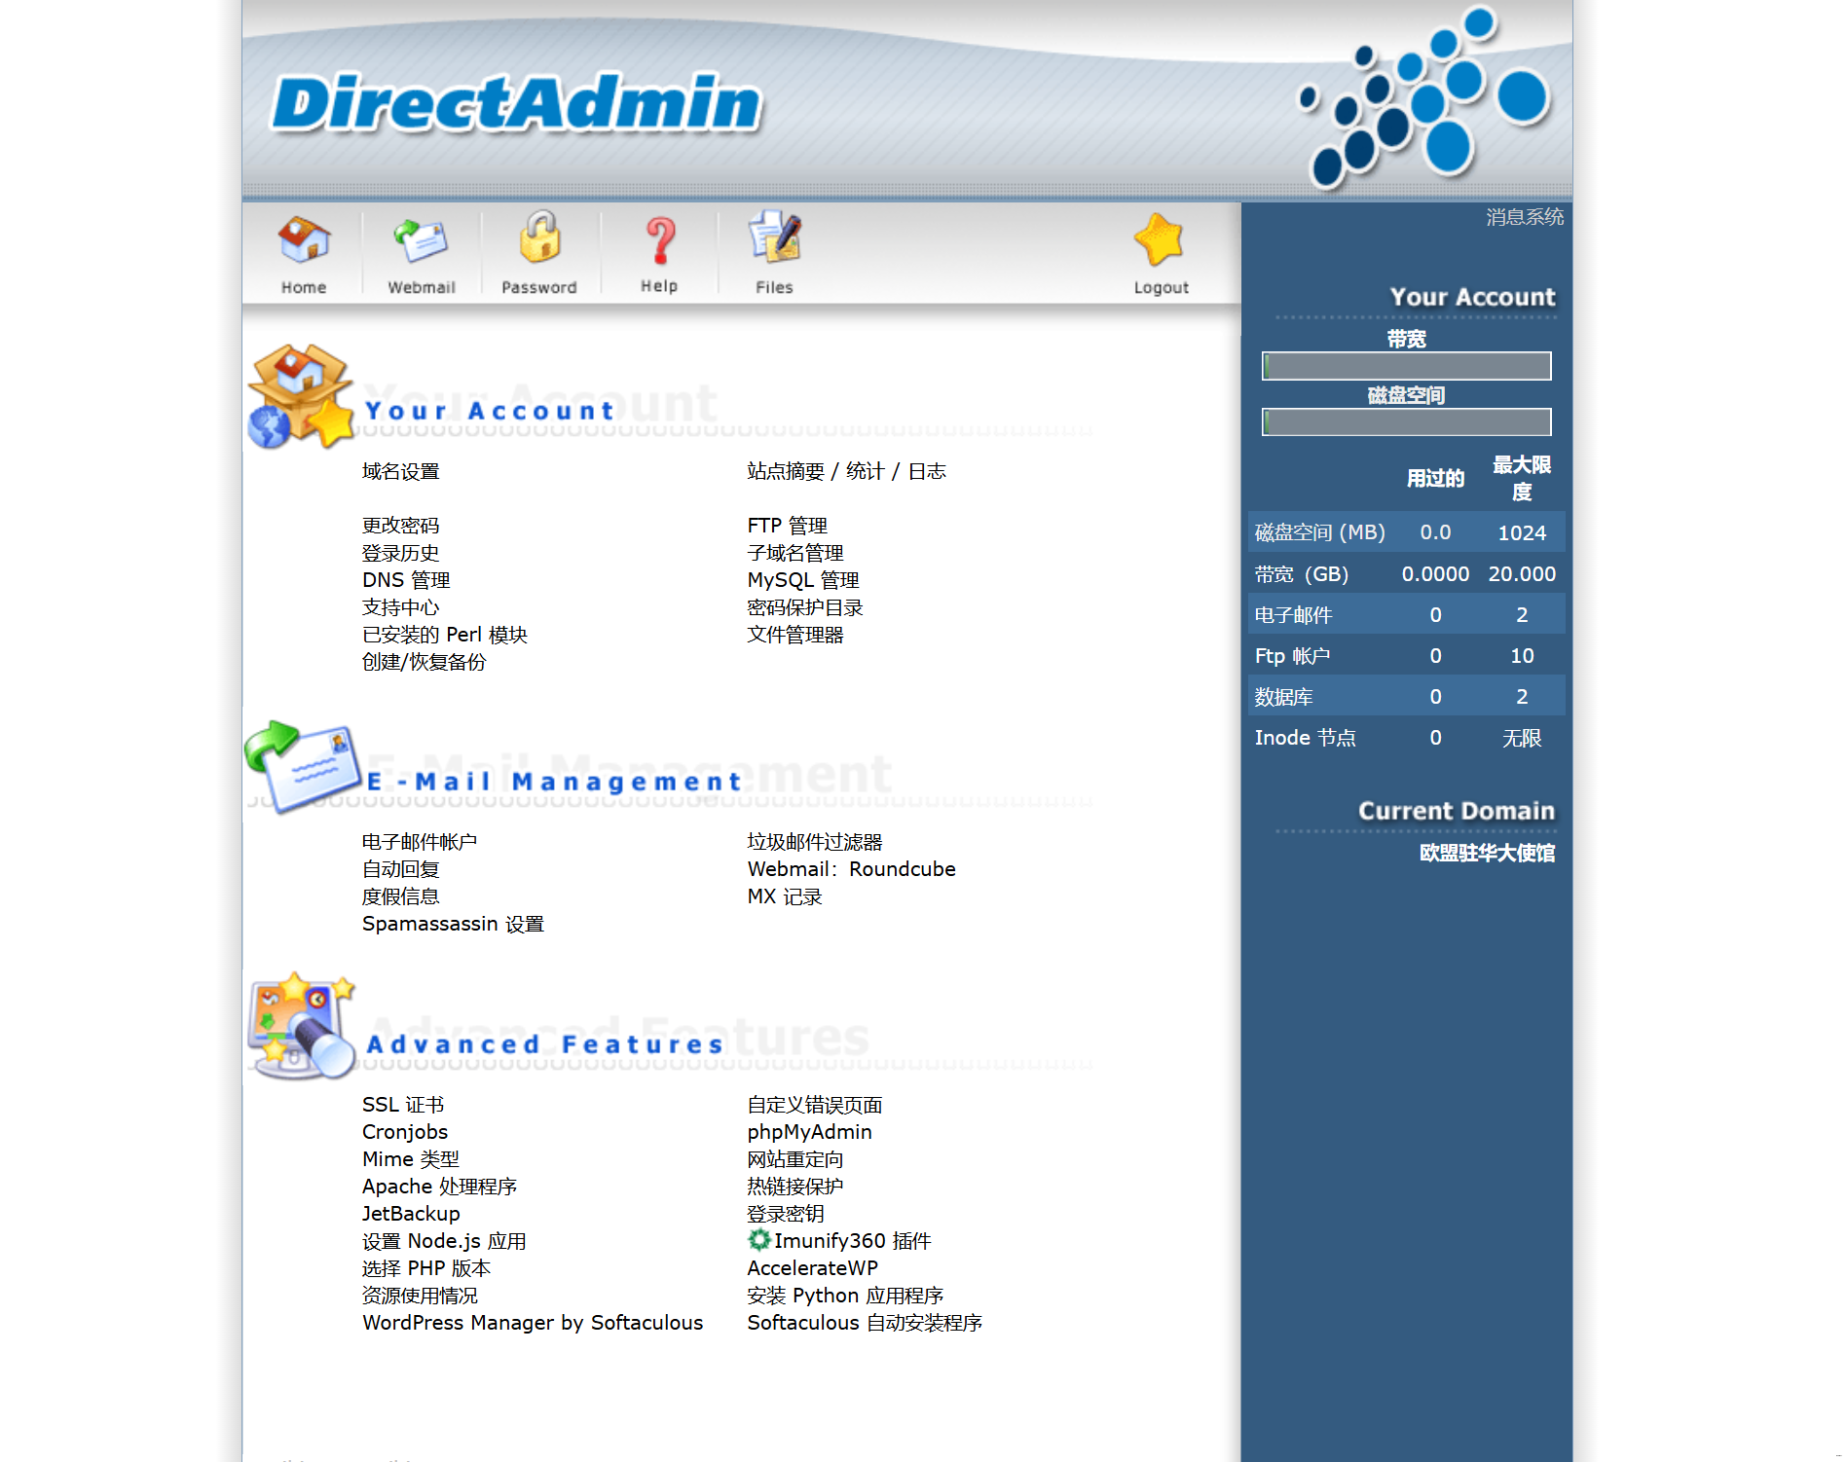Launch Webmail: Roundcube
Image resolution: width=1847 pixels, height=1462 pixels.
click(x=851, y=869)
